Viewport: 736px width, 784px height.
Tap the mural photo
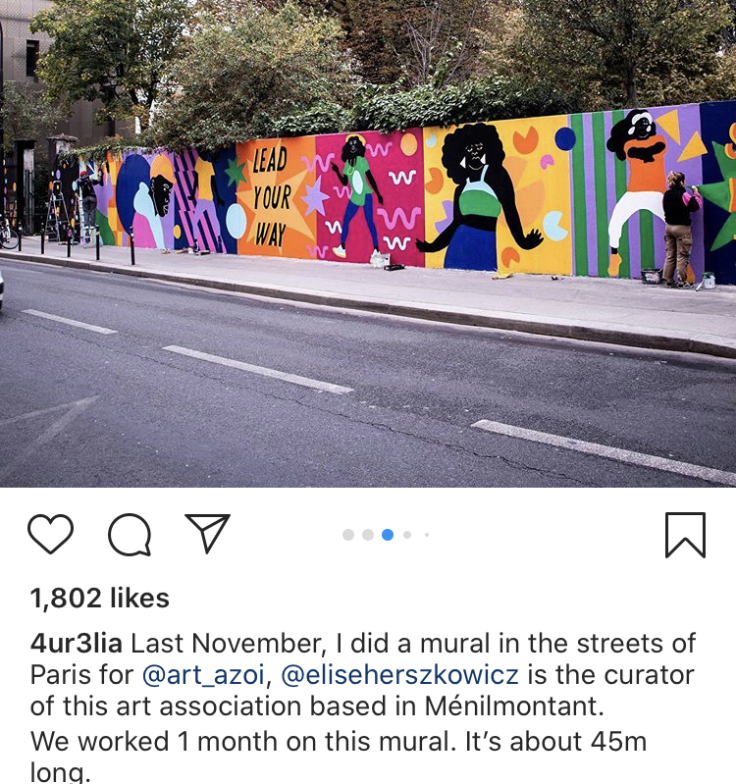point(368,243)
